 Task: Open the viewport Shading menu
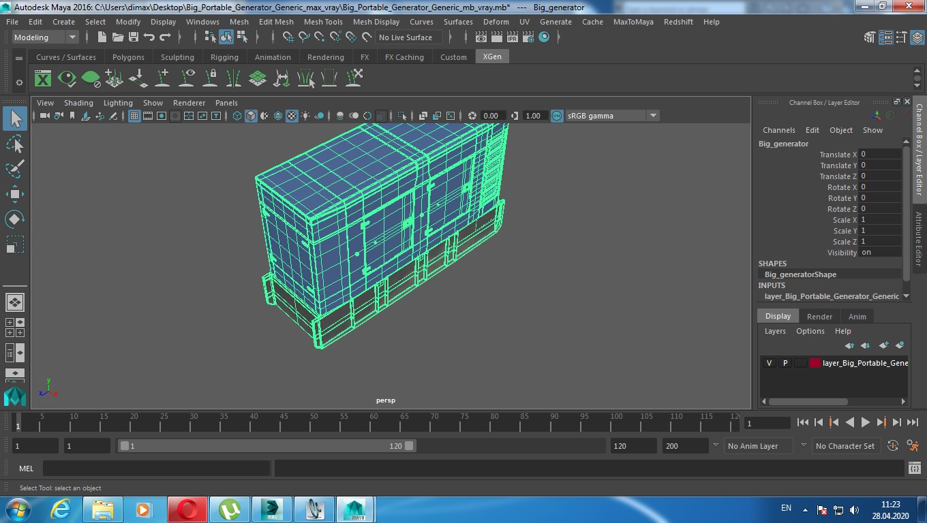point(78,103)
